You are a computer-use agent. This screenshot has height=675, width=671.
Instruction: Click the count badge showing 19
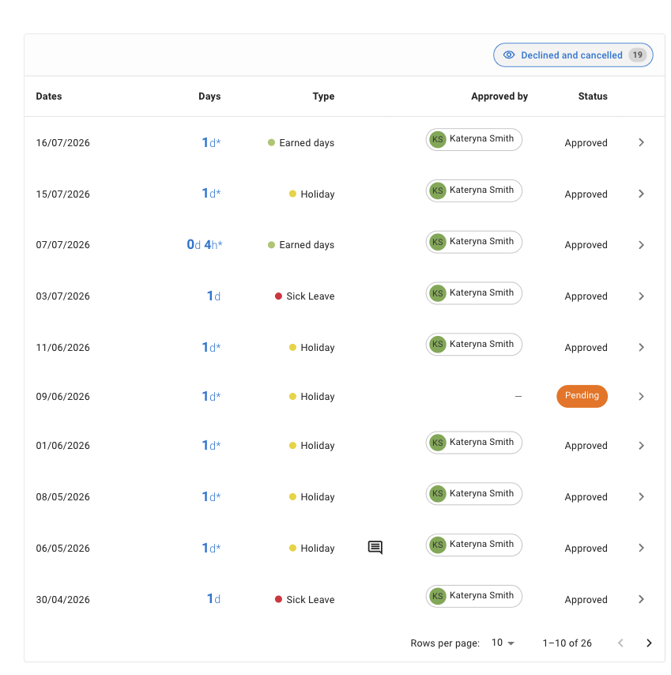638,55
